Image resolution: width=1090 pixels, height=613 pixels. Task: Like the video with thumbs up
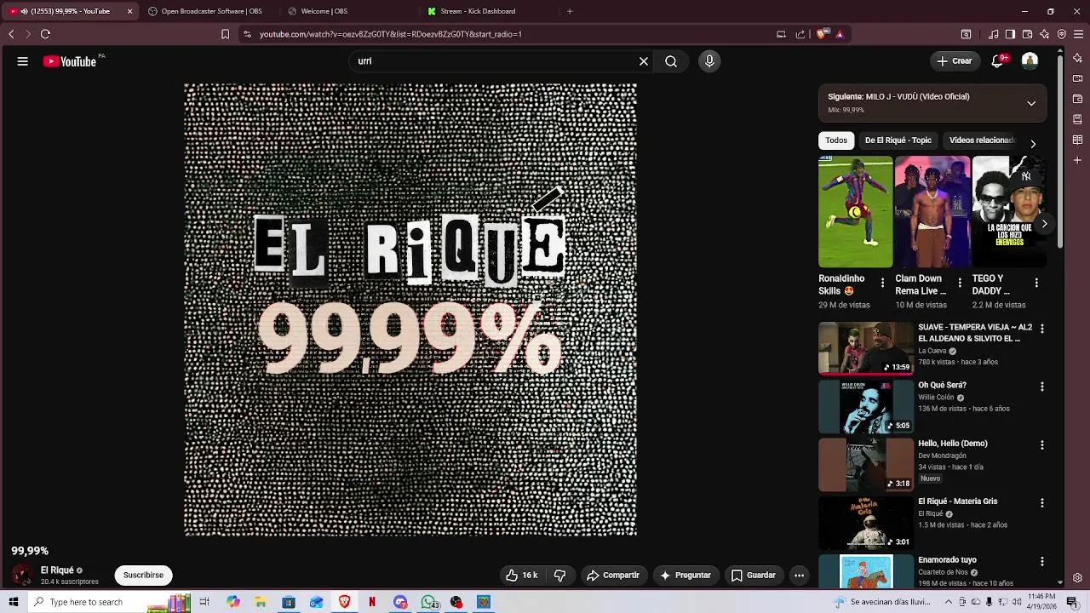tap(521, 576)
